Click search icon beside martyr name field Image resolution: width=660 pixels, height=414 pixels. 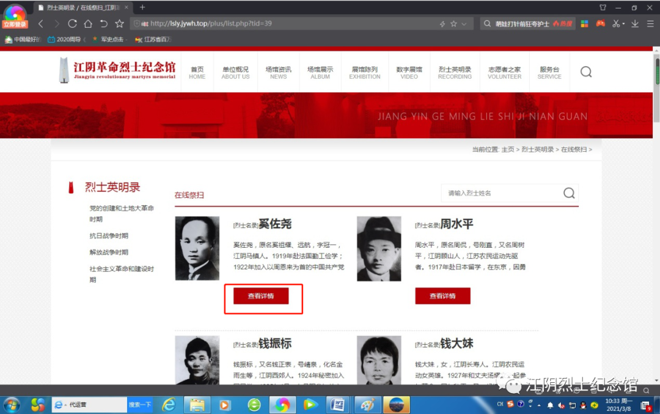pyautogui.click(x=568, y=193)
